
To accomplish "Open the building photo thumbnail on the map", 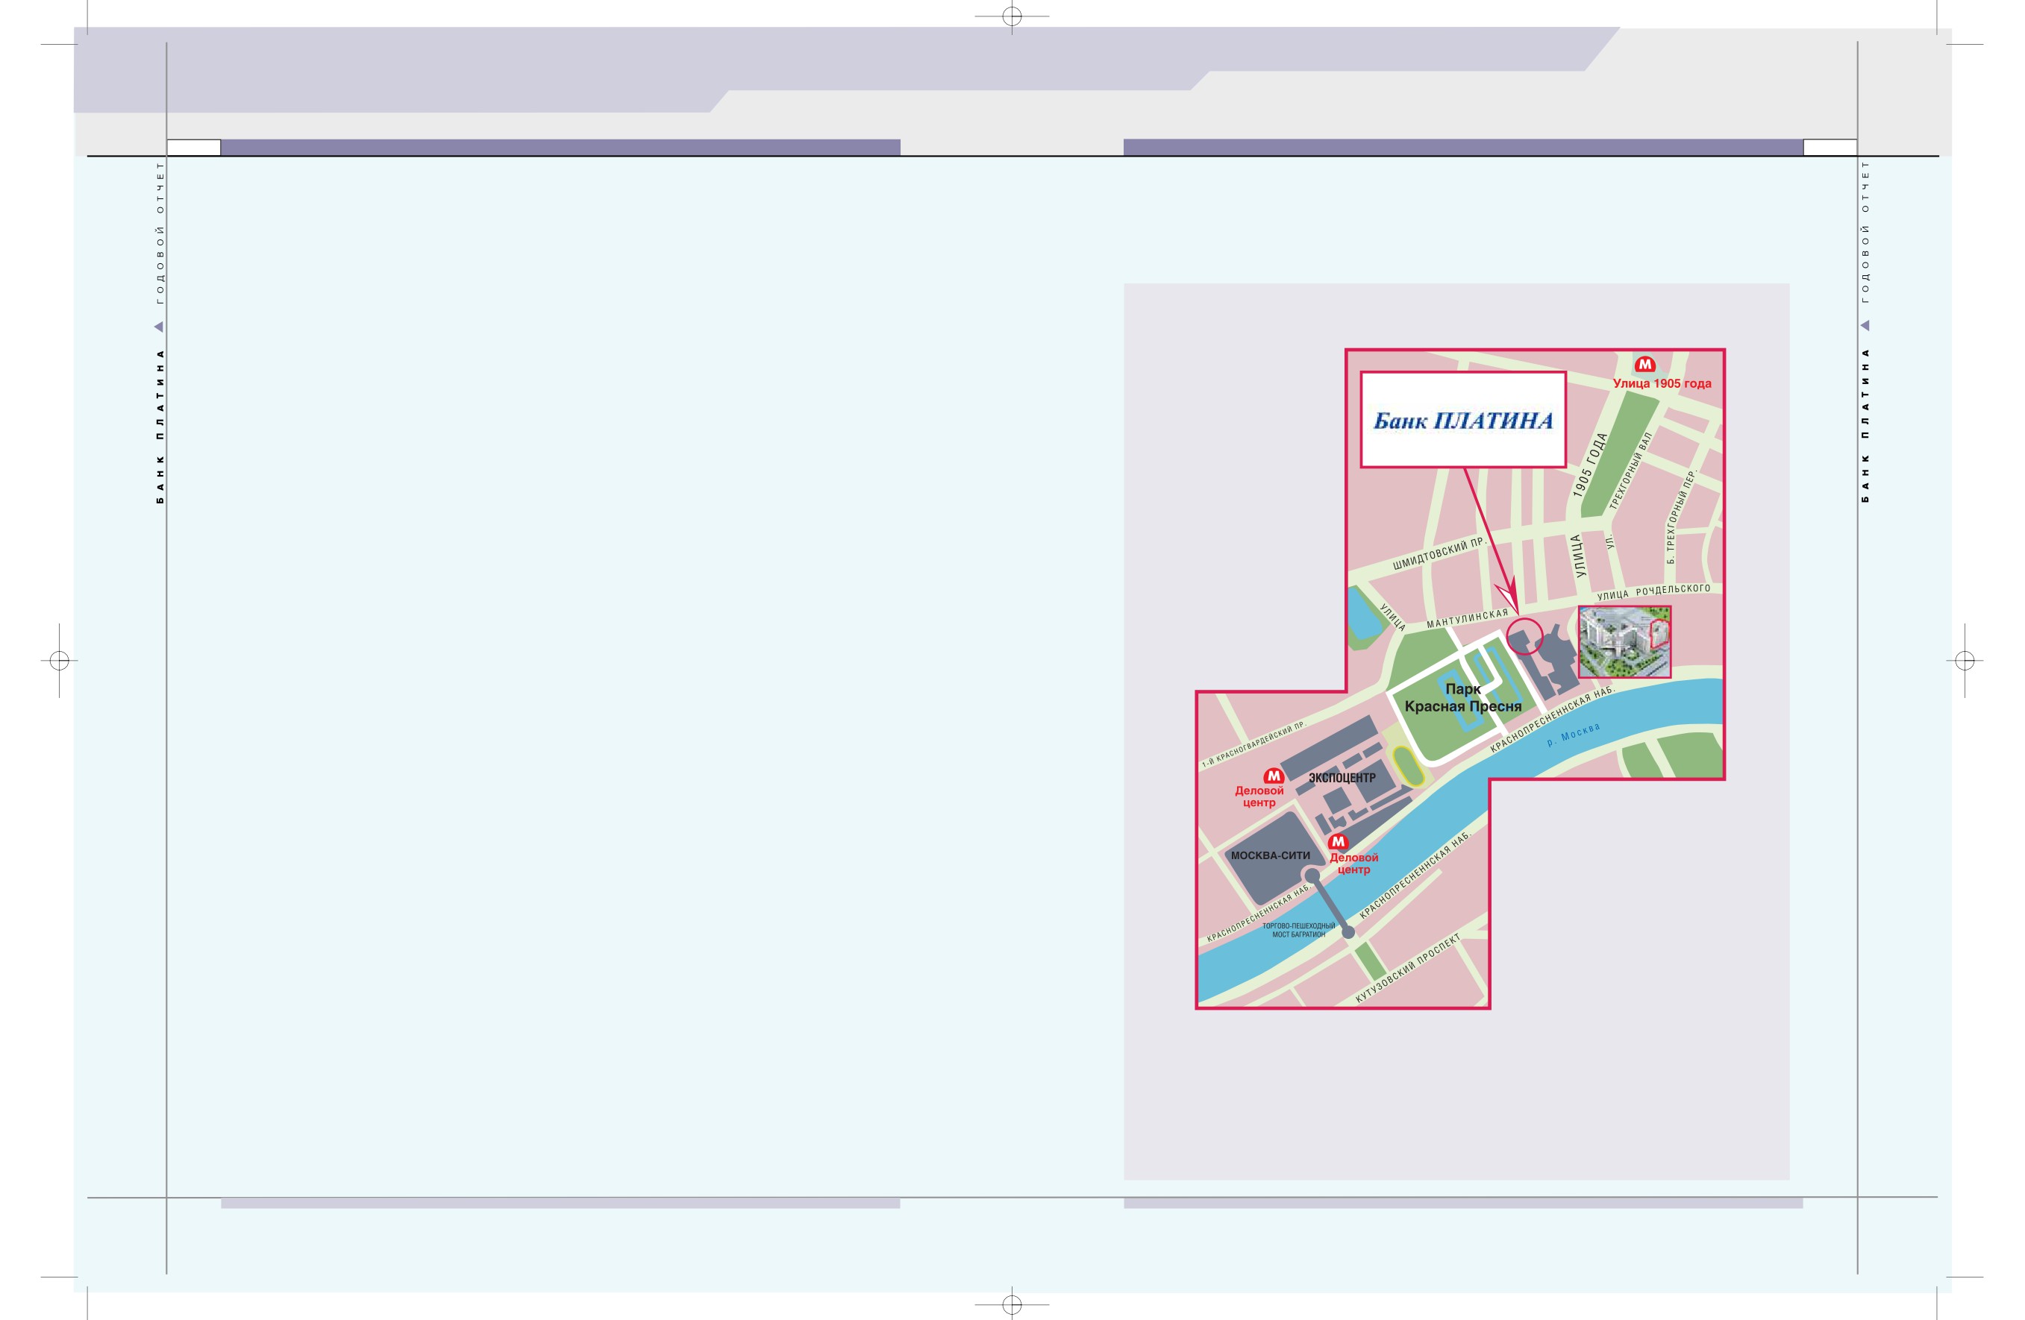I will [1624, 641].
